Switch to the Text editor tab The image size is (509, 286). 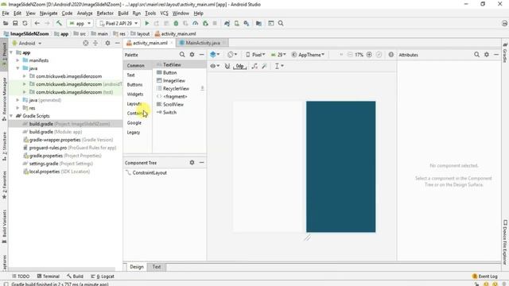pyautogui.click(x=157, y=267)
